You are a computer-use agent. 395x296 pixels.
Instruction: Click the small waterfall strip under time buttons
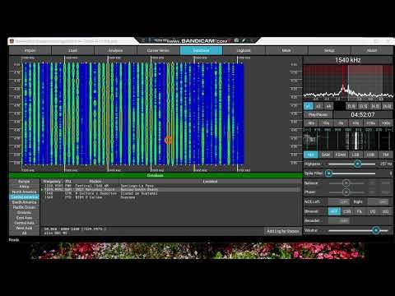(x=348, y=140)
